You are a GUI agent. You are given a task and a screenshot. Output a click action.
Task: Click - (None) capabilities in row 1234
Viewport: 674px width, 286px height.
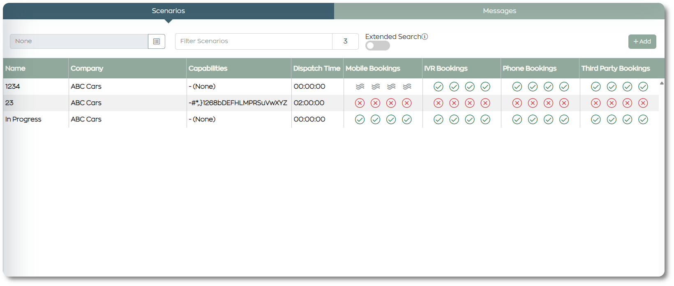202,87
